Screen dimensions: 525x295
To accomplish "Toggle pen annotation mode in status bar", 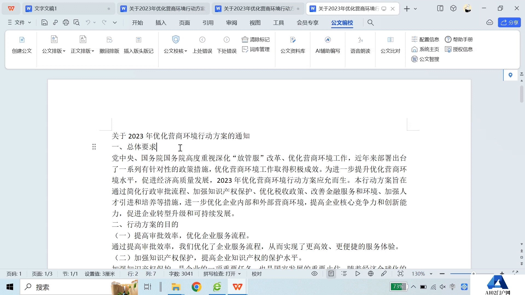I will click(x=384, y=274).
